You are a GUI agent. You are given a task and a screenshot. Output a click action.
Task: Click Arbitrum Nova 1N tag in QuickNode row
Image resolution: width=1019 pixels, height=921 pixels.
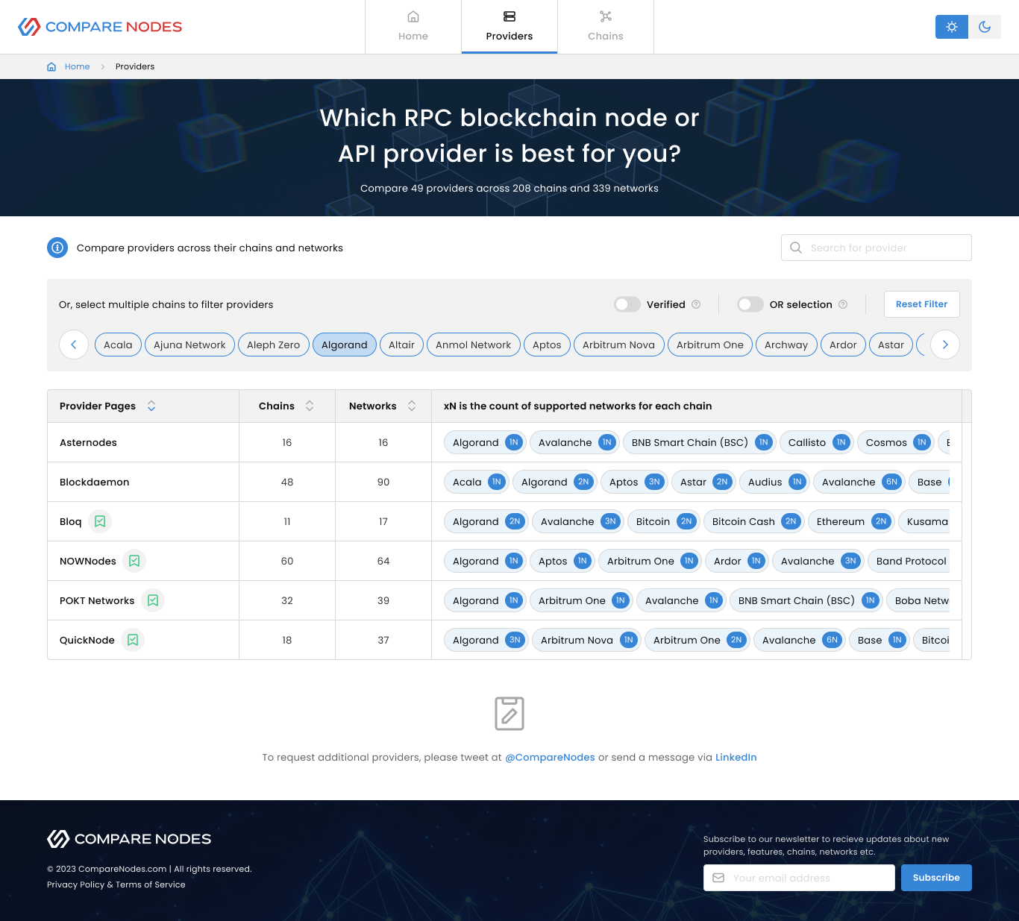coord(586,640)
